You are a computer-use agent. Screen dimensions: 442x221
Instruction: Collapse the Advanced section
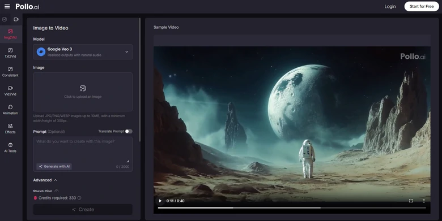(45, 180)
